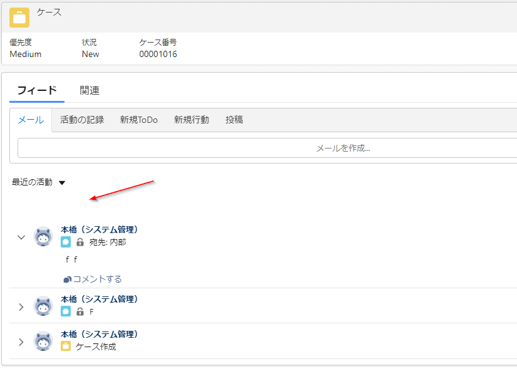Switch to the 投稿 action tab
The image size is (517, 376).
click(x=234, y=120)
